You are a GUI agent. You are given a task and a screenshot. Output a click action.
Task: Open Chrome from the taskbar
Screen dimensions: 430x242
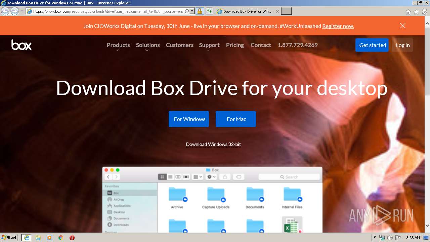coord(61,238)
